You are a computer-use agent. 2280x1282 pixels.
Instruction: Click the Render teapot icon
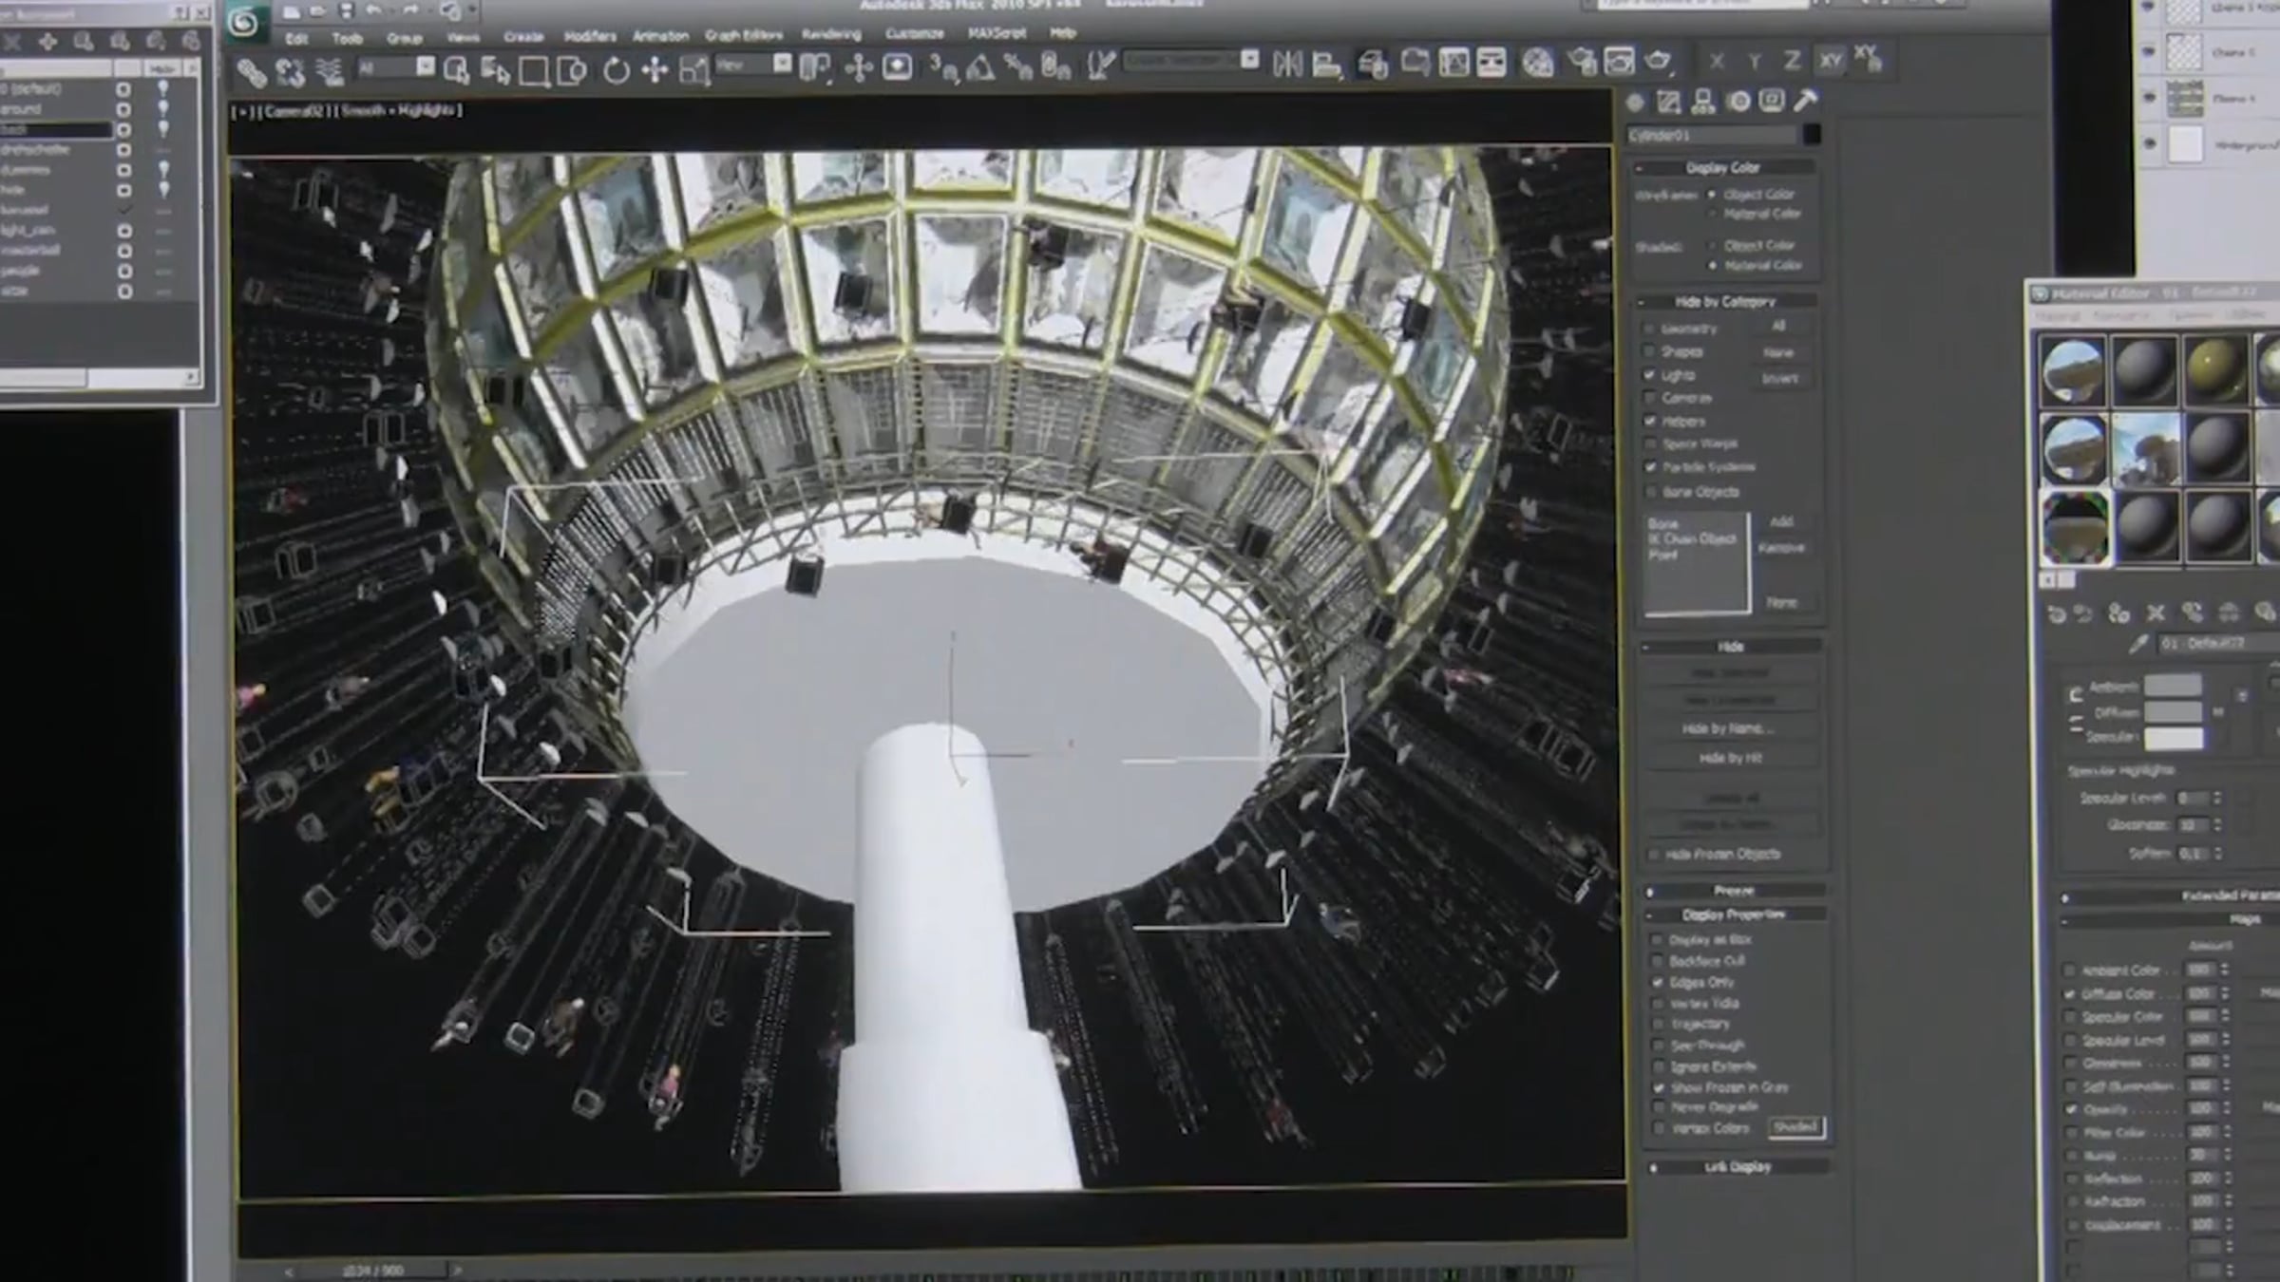(x=1658, y=61)
